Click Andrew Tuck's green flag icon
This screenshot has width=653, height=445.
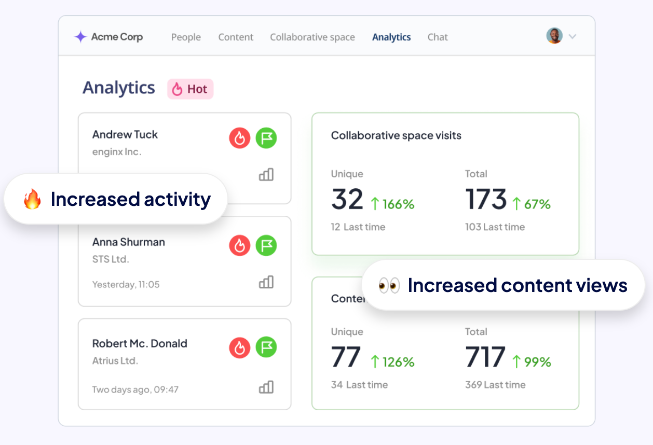click(x=266, y=138)
